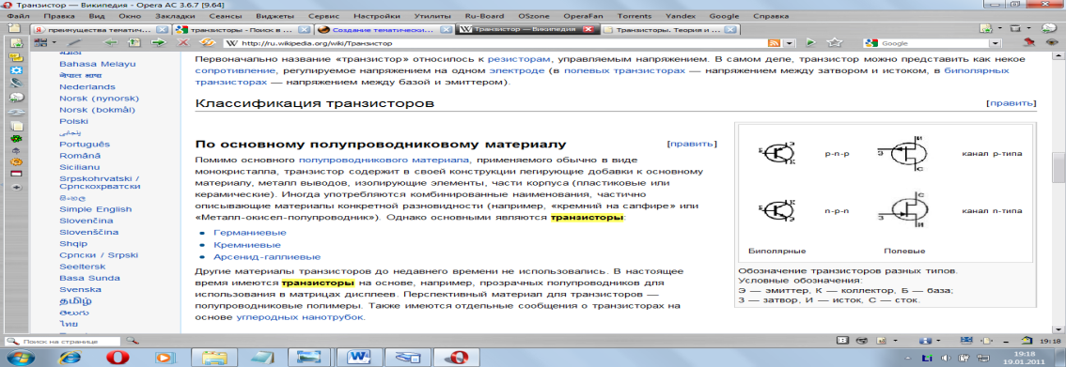Open the closed-tabs trash icon
This screenshot has width=1066, height=367.
pyautogui.click(x=1015, y=29)
